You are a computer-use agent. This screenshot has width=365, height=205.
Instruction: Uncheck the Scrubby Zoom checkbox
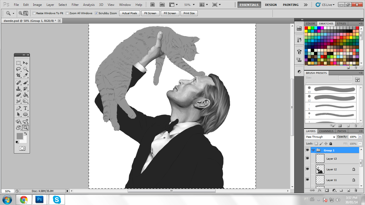click(96, 13)
